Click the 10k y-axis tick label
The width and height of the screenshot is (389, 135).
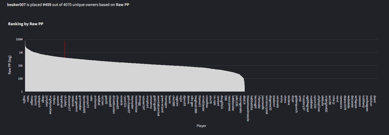[20, 66]
